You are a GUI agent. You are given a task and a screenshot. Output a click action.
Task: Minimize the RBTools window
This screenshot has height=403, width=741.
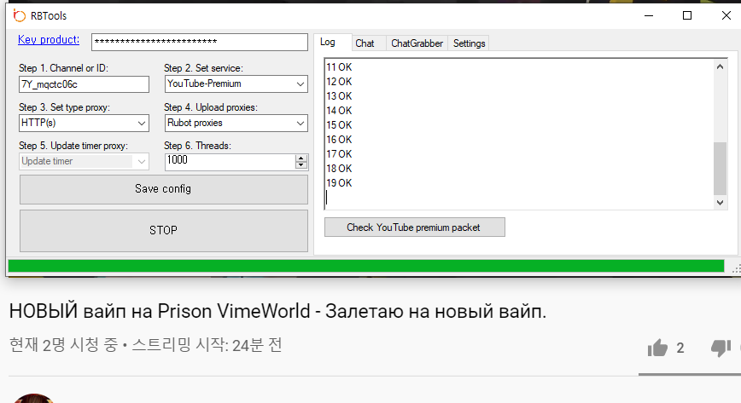click(649, 15)
